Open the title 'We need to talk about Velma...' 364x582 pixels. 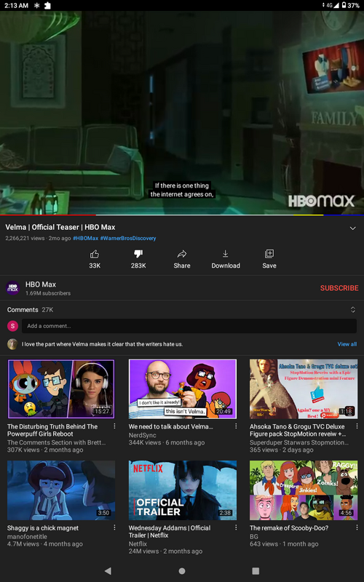point(171,426)
